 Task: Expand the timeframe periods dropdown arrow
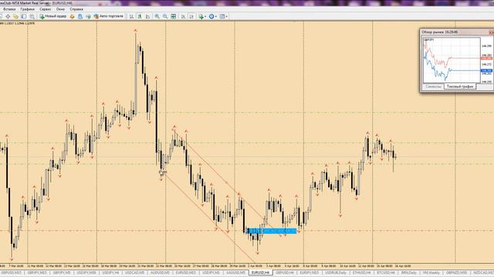[216, 16]
